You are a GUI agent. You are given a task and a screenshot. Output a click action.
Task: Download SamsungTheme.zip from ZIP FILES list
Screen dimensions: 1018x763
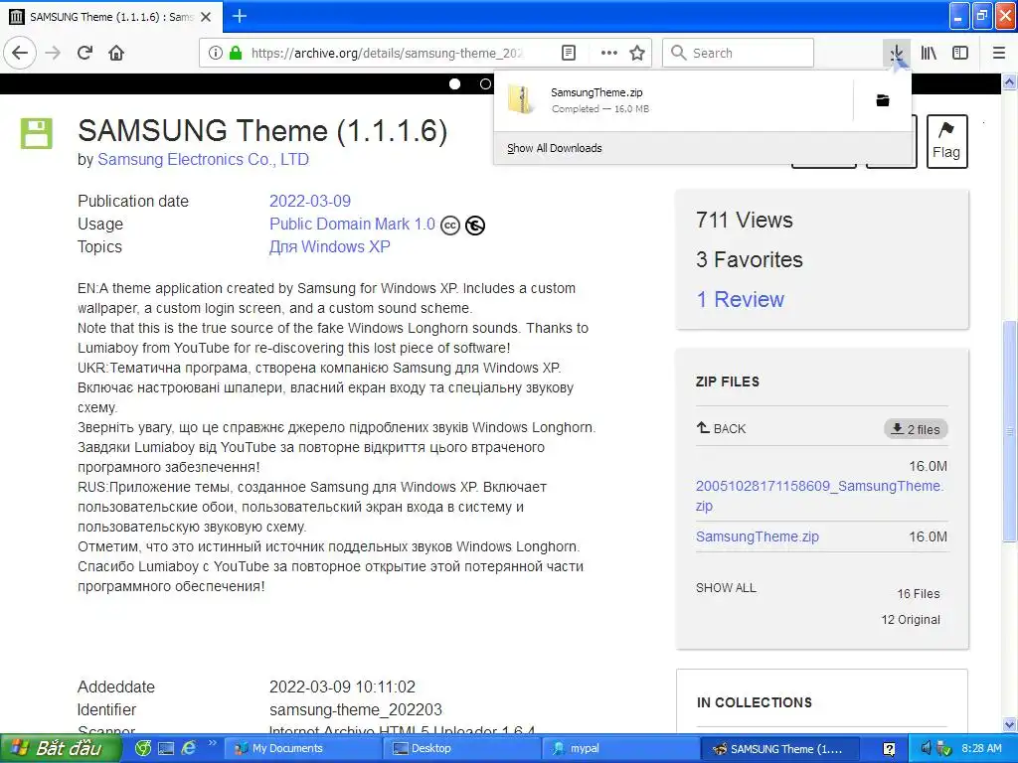[757, 536]
